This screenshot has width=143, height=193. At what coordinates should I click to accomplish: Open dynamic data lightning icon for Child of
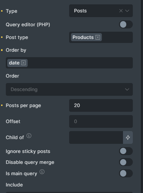coord(128,137)
